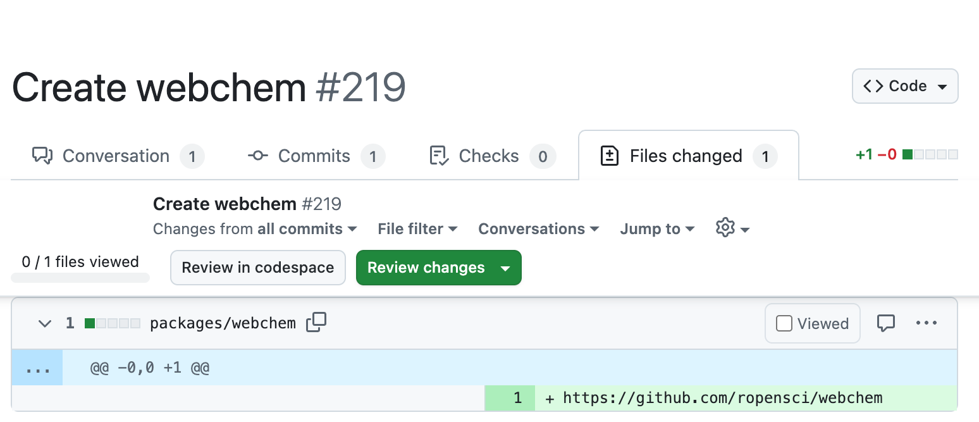The image size is (979, 422).
Task: Click the diff stats blocks next to +1
Action: coord(931,154)
